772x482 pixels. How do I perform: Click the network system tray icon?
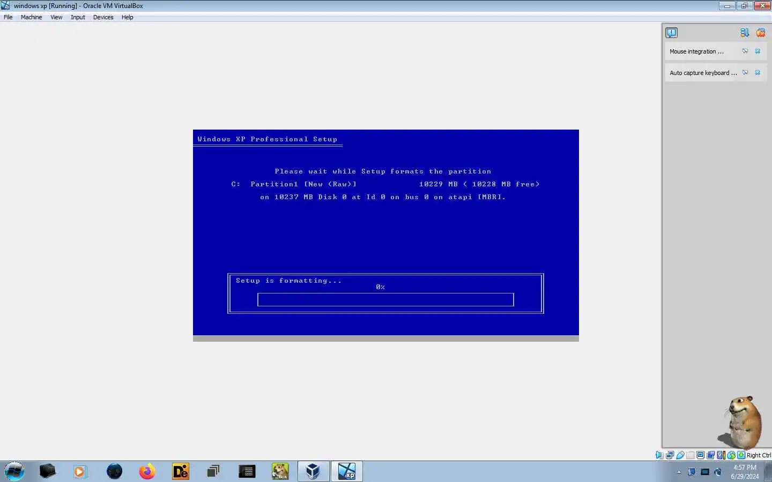[x=692, y=472]
